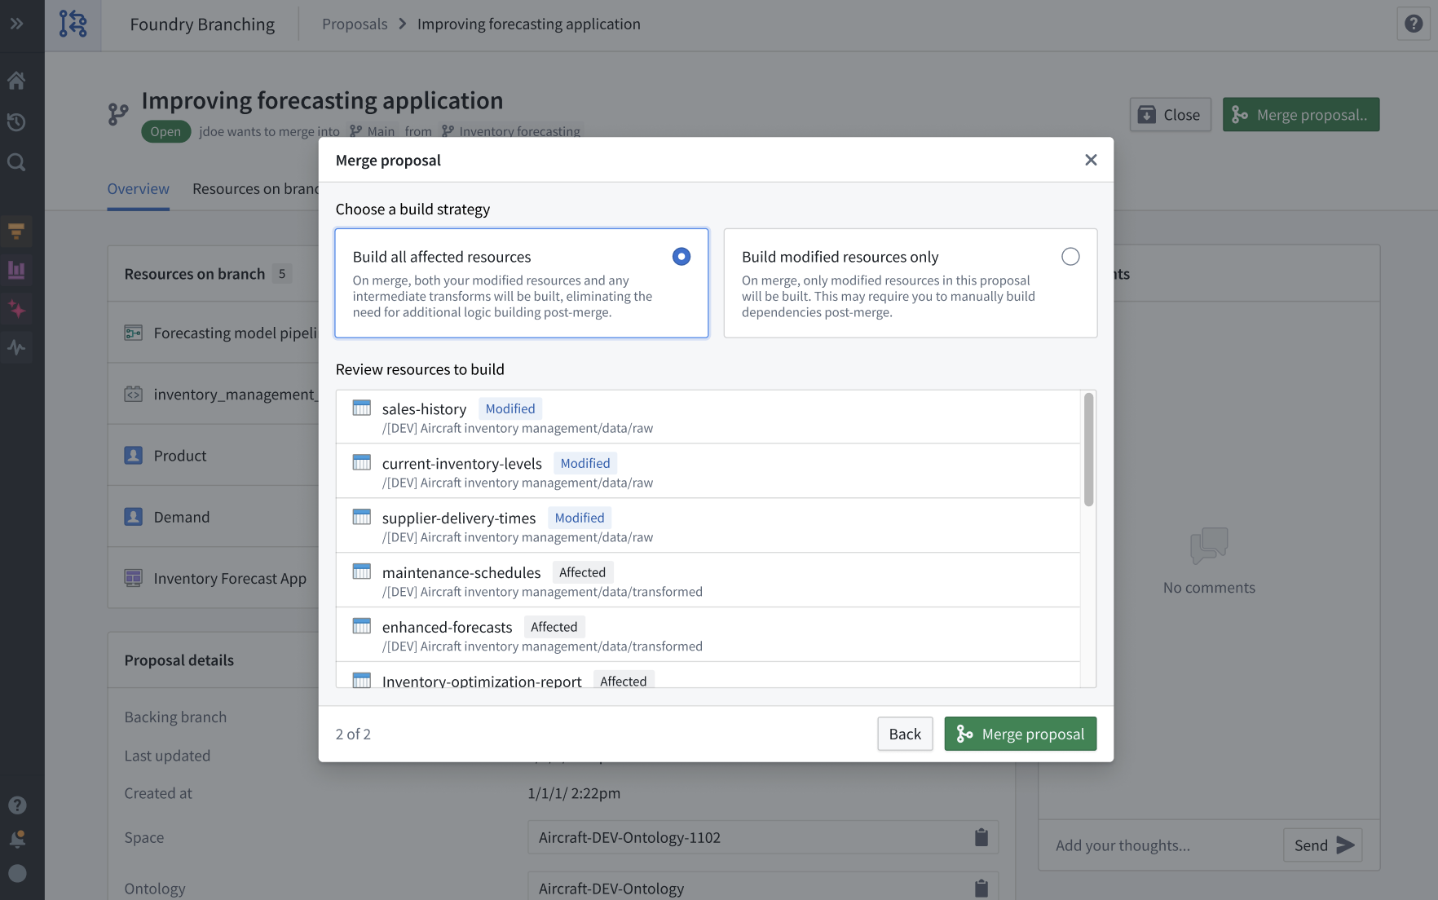Screen dimensions: 1438x900
Task: Click the green Merge proposal confirm button
Action: [1020, 734]
